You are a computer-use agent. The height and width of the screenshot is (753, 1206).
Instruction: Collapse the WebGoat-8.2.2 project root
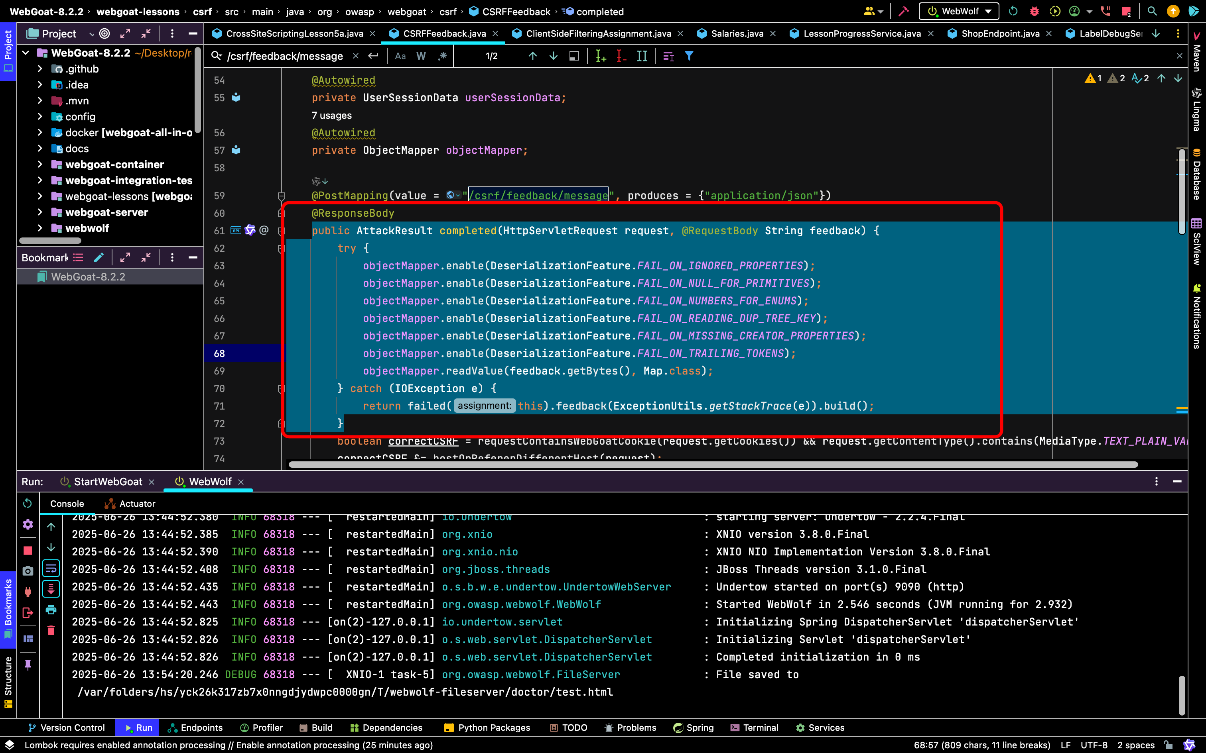coord(26,53)
